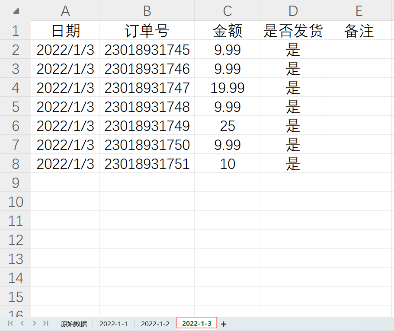This screenshot has height=331, width=394.
Task: Click the 9.99 amount in row 2
Action: point(227,49)
